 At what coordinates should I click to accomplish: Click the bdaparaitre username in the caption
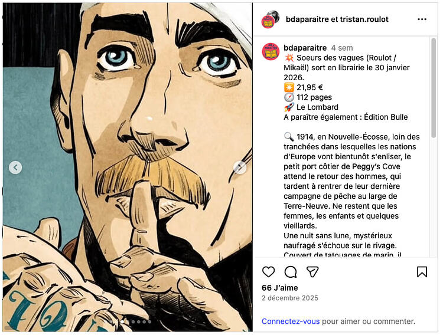[x=305, y=47]
